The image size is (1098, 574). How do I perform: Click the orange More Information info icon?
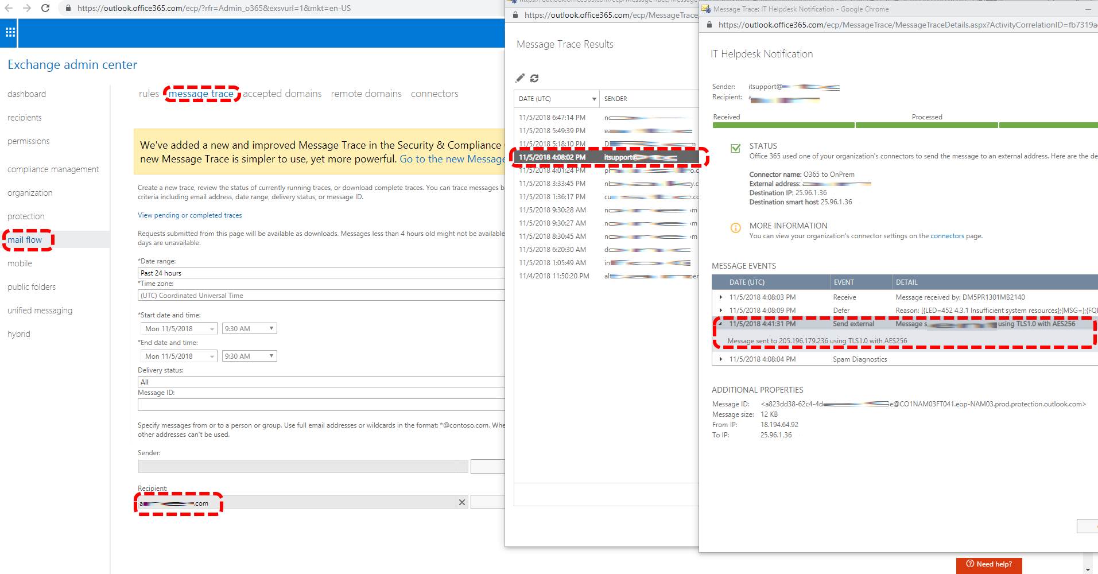(x=735, y=228)
